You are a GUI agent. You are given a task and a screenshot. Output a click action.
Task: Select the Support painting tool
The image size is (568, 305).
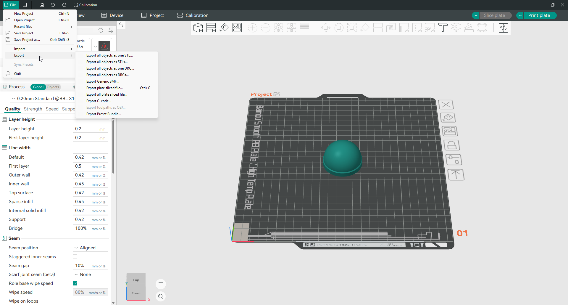coord(404,28)
